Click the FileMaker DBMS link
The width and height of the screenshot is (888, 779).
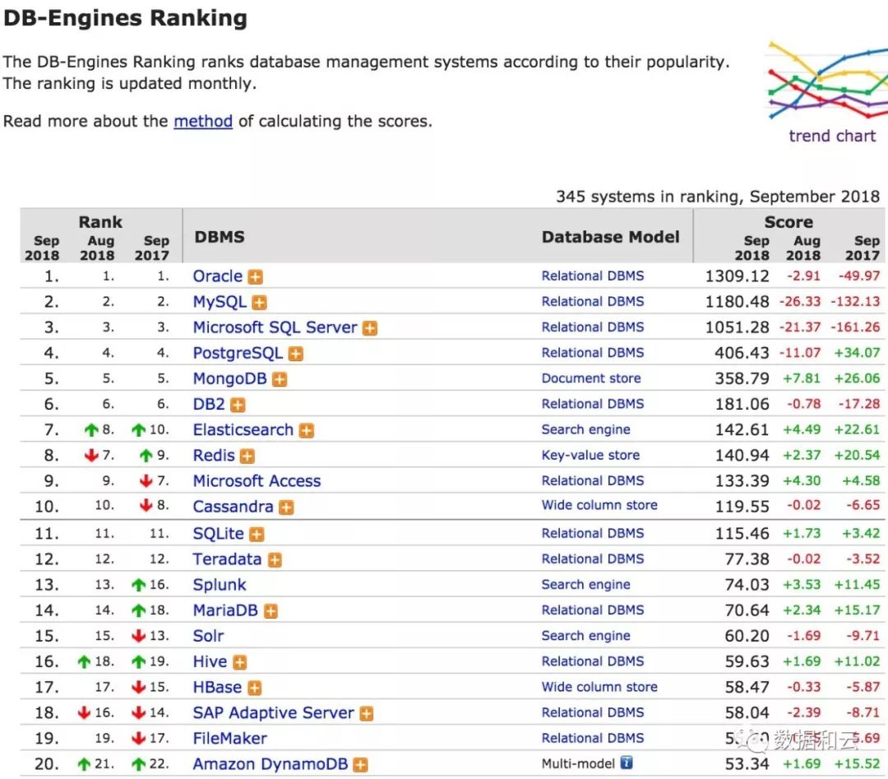click(x=229, y=738)
